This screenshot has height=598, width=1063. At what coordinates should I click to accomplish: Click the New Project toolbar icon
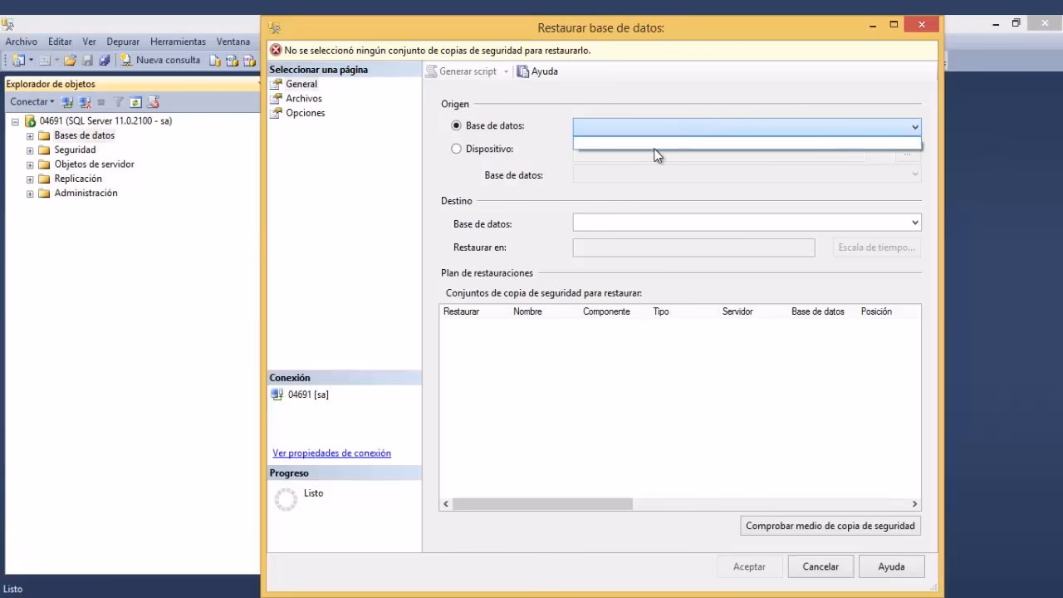[18, 60]
